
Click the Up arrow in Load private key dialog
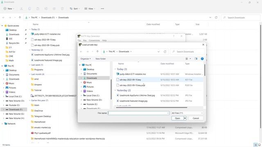[97, 51]
